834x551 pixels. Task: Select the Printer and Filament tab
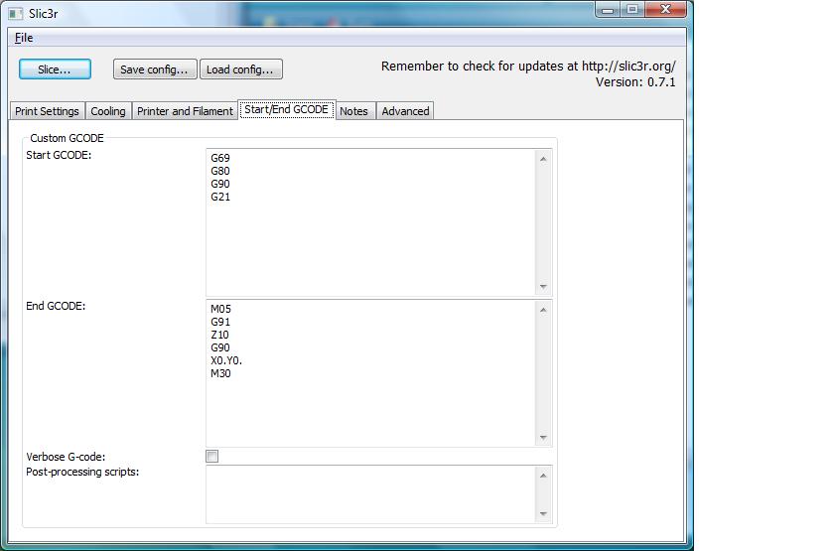[185, 111]
